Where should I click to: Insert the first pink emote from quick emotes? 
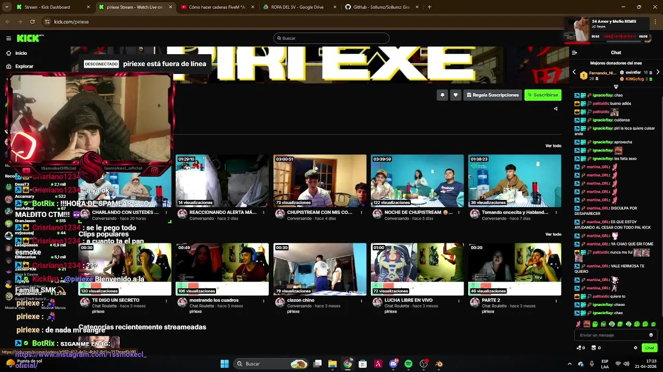point(579,324)
